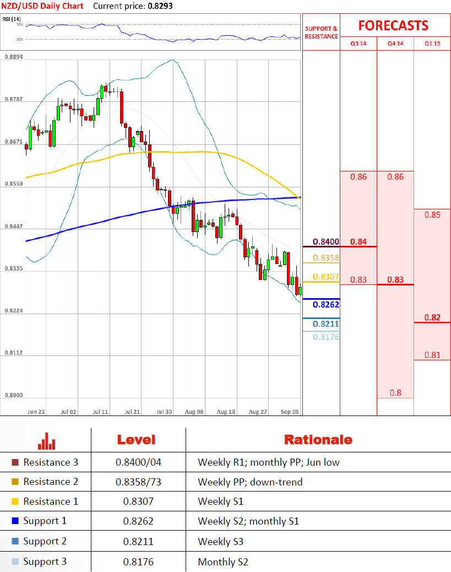The height and width of the screenshot is (572, 451).
Task: Click the 'Aug 08' date axis label
Action: (194, 412)
